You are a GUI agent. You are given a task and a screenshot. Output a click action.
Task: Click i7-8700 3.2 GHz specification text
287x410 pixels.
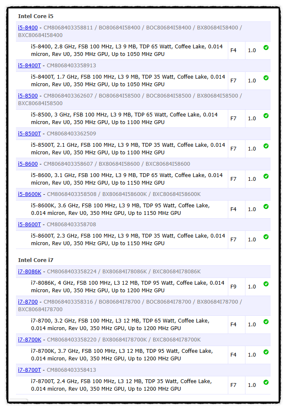point(120,325)
